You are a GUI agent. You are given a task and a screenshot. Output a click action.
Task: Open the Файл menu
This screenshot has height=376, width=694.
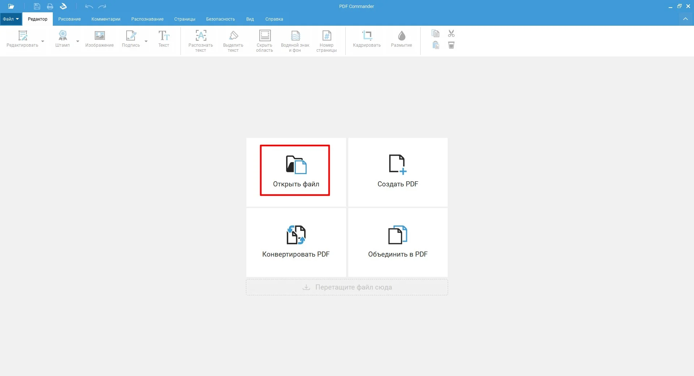pos(11,19)
